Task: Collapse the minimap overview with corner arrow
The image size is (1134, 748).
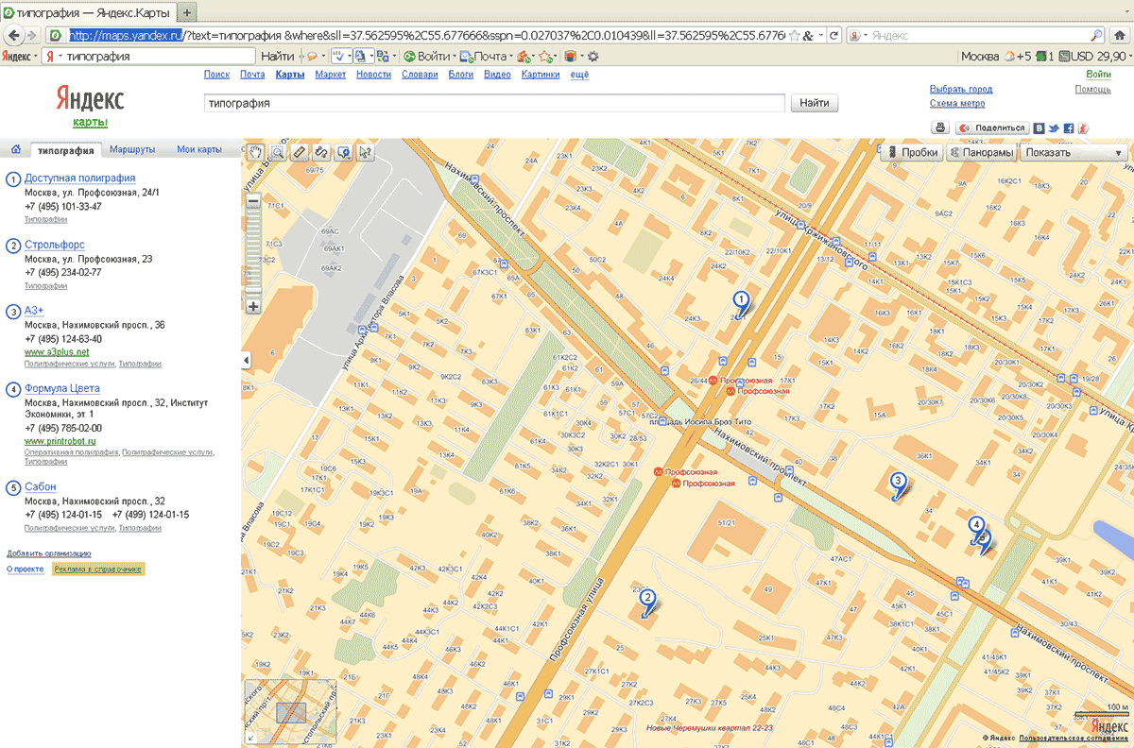Action: (249, 738)
